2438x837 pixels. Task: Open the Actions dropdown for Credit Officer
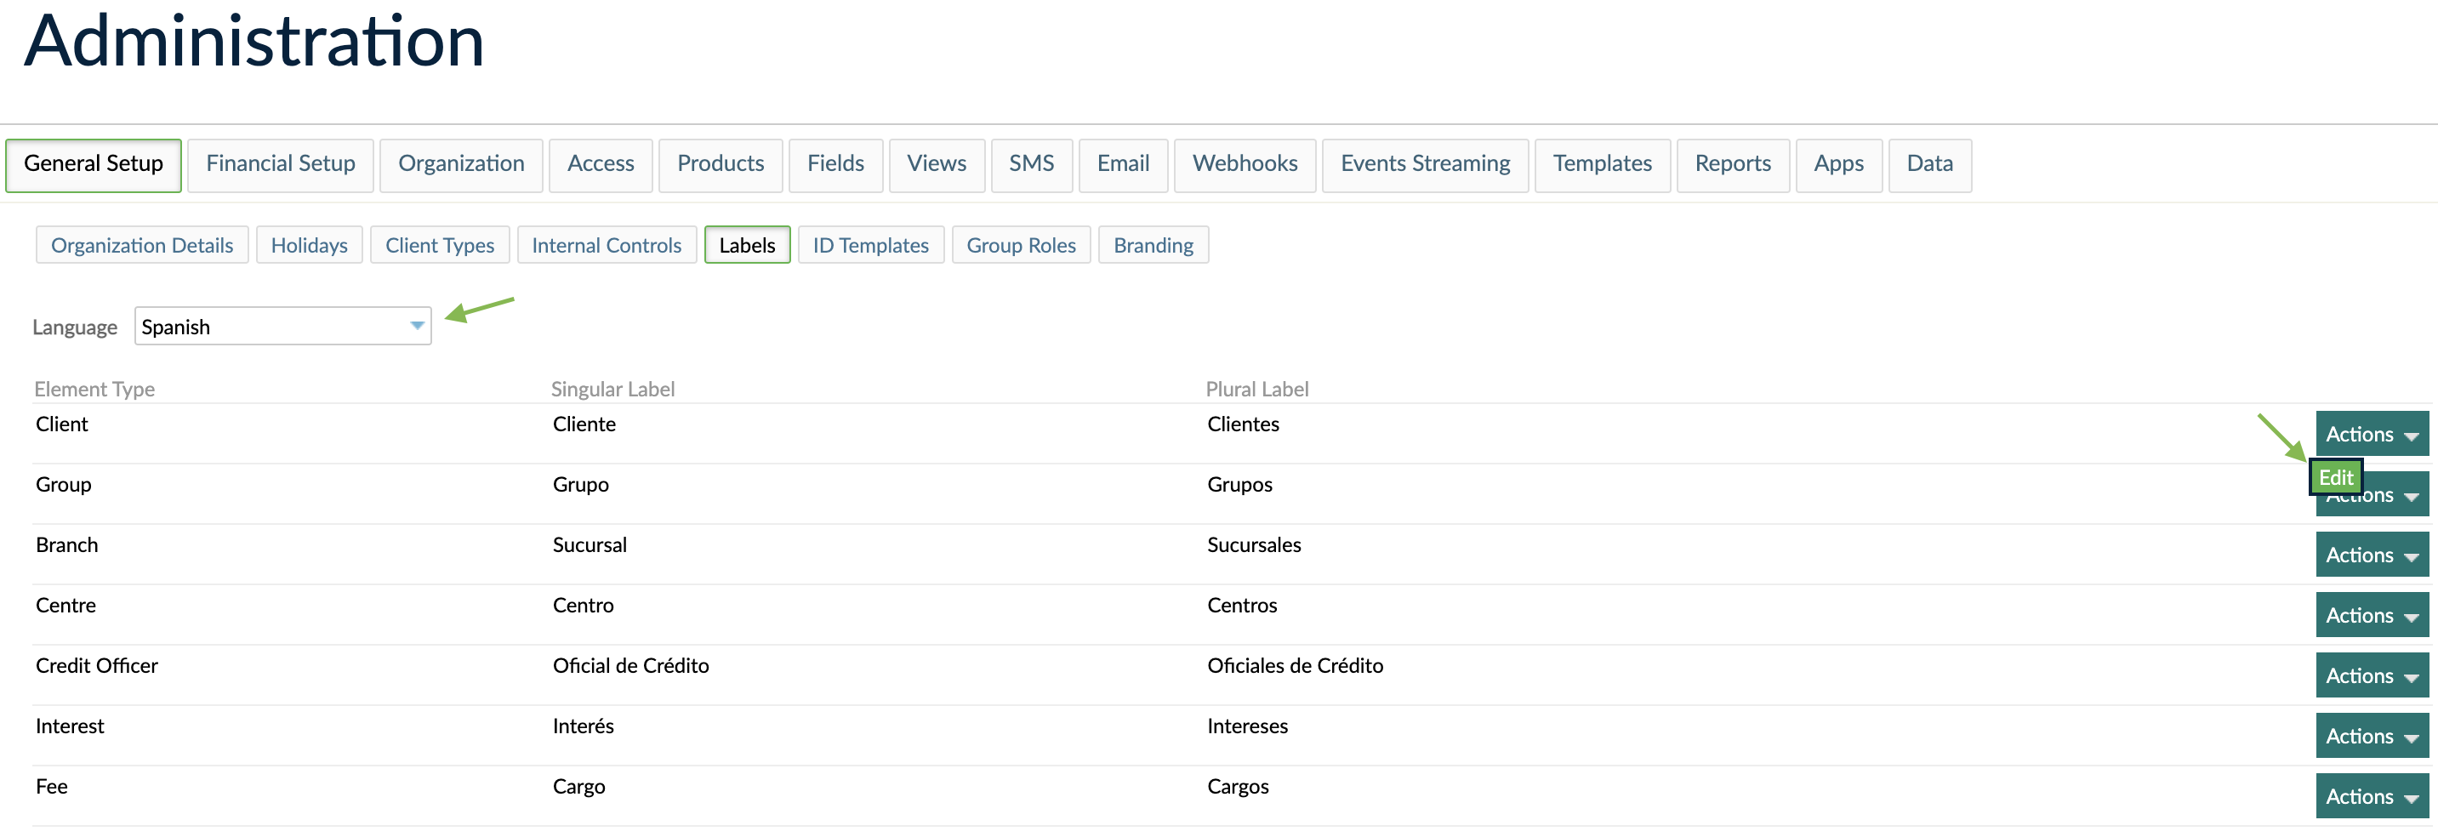[2370, 675]
